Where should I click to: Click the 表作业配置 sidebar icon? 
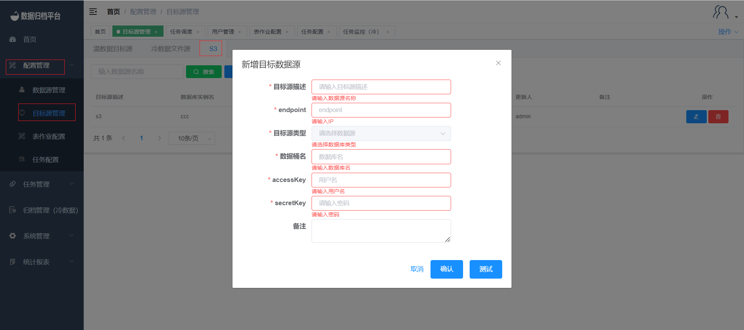point(22,136)
